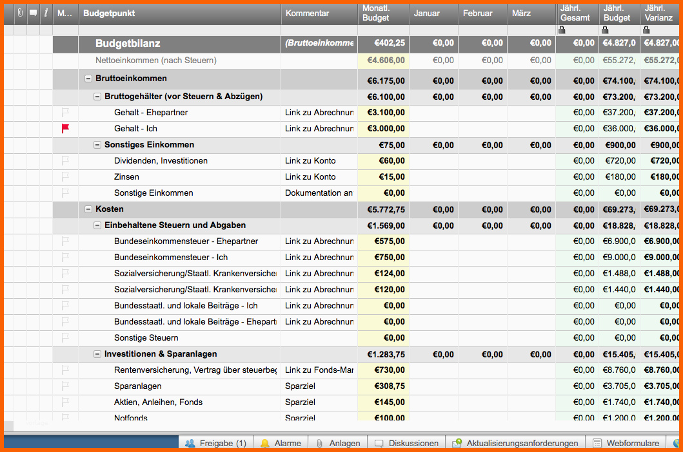Click the Budgetpunkt column header
The width and height of the screenshot is (683, 452).
point(179,14)
